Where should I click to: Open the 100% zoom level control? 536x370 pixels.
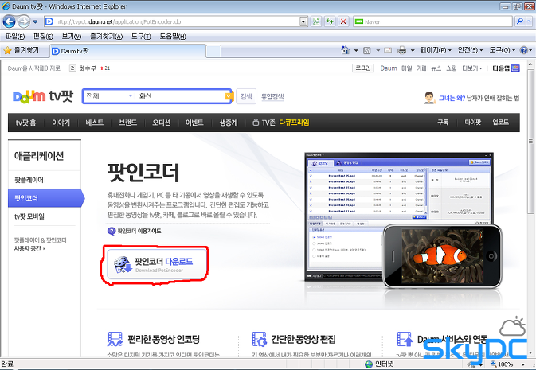point(507,364)
